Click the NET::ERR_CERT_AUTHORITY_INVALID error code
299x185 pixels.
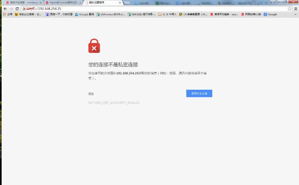[x=114, y=103]
